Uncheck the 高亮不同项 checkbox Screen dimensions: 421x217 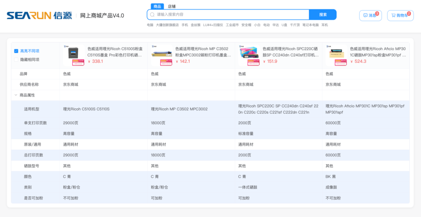tap(16, 51)
